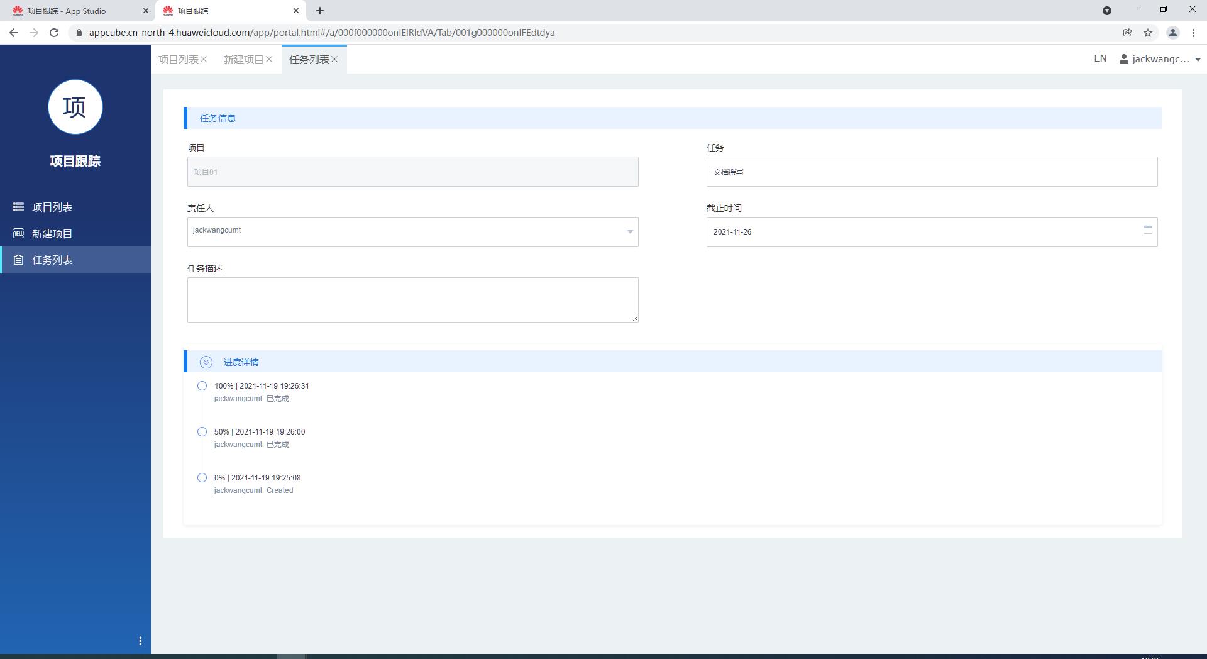The height and width of the screenshot is (659, 1207).
Task: Open a new browser tab with plus
Action: [320, 11]
